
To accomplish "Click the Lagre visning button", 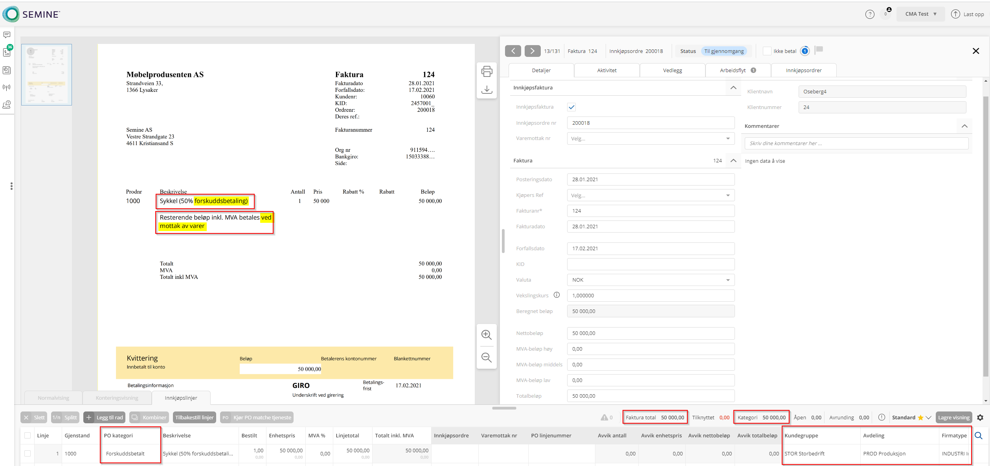I will point(953,417).
